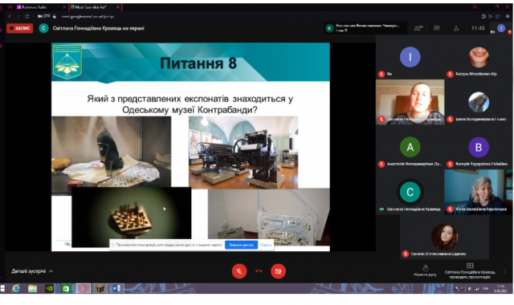This screenshot has height=305, width=514.
Task: Hang up the call
Action: [259, 271]
